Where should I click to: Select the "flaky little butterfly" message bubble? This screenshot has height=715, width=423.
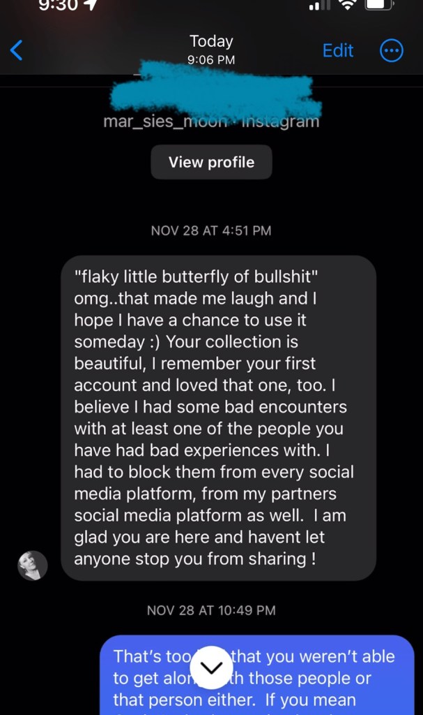click(x=219, y=418)
